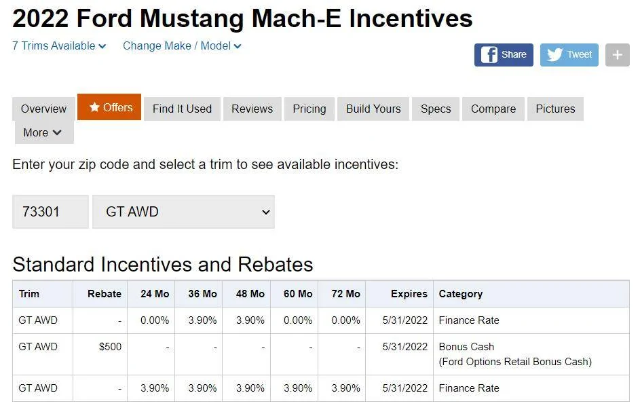
Task: Select the Pricing tab
Action: pyautogui.click(x=309, y=109)
